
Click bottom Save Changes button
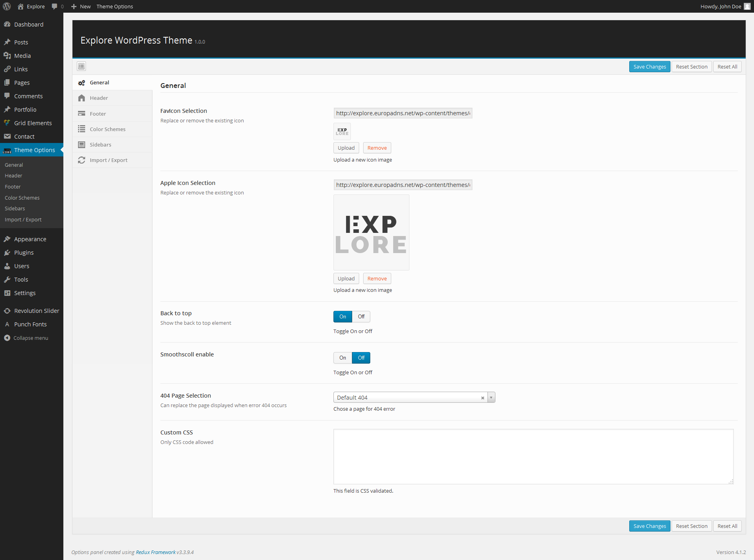coord(649,526)
